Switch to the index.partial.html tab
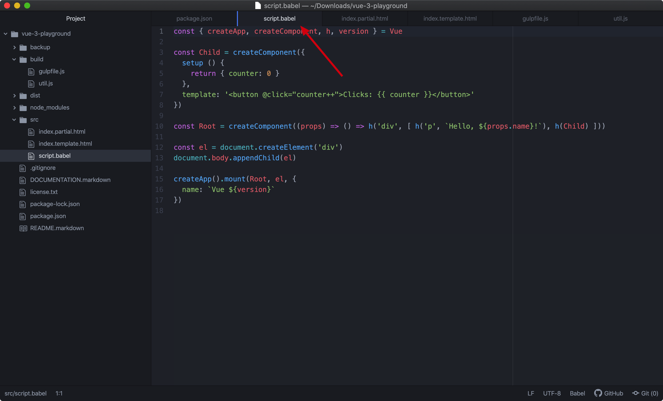This screenshot has height=401, width=663. 365,19
